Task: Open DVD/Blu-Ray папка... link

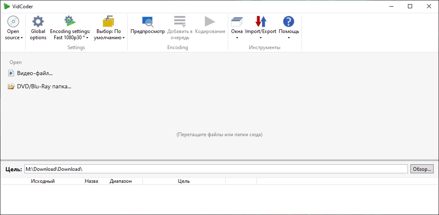Action: pos(44,86)
